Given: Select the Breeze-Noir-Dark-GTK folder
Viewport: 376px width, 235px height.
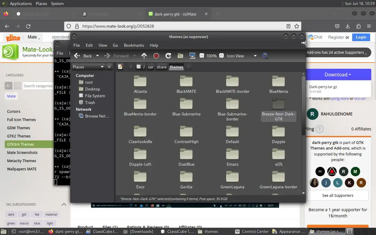Looking at the screenshot, I should pos(278,109).
